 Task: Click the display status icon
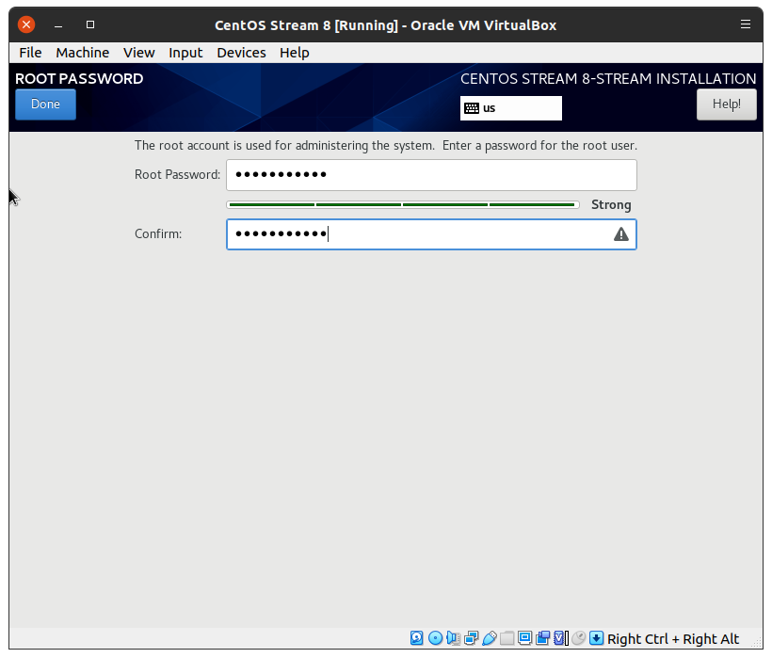(524, 638)
